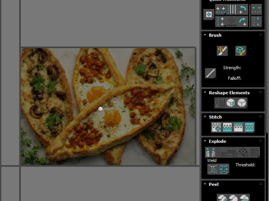269x201 pixels.
Task: Select Align Vertically to Pivot icon
Action: click(x=221, y=22)
